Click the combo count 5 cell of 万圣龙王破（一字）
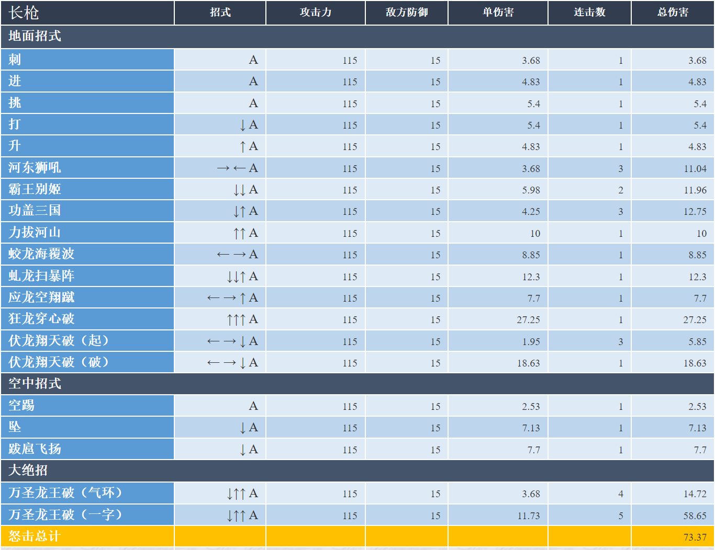Screen dimensions: 715x550 click(x=589, y=515)
